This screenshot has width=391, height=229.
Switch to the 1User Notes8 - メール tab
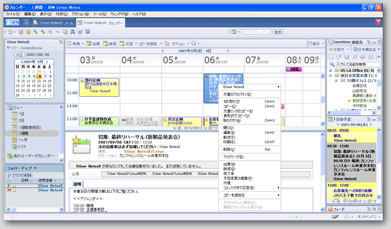coord(53,23)
